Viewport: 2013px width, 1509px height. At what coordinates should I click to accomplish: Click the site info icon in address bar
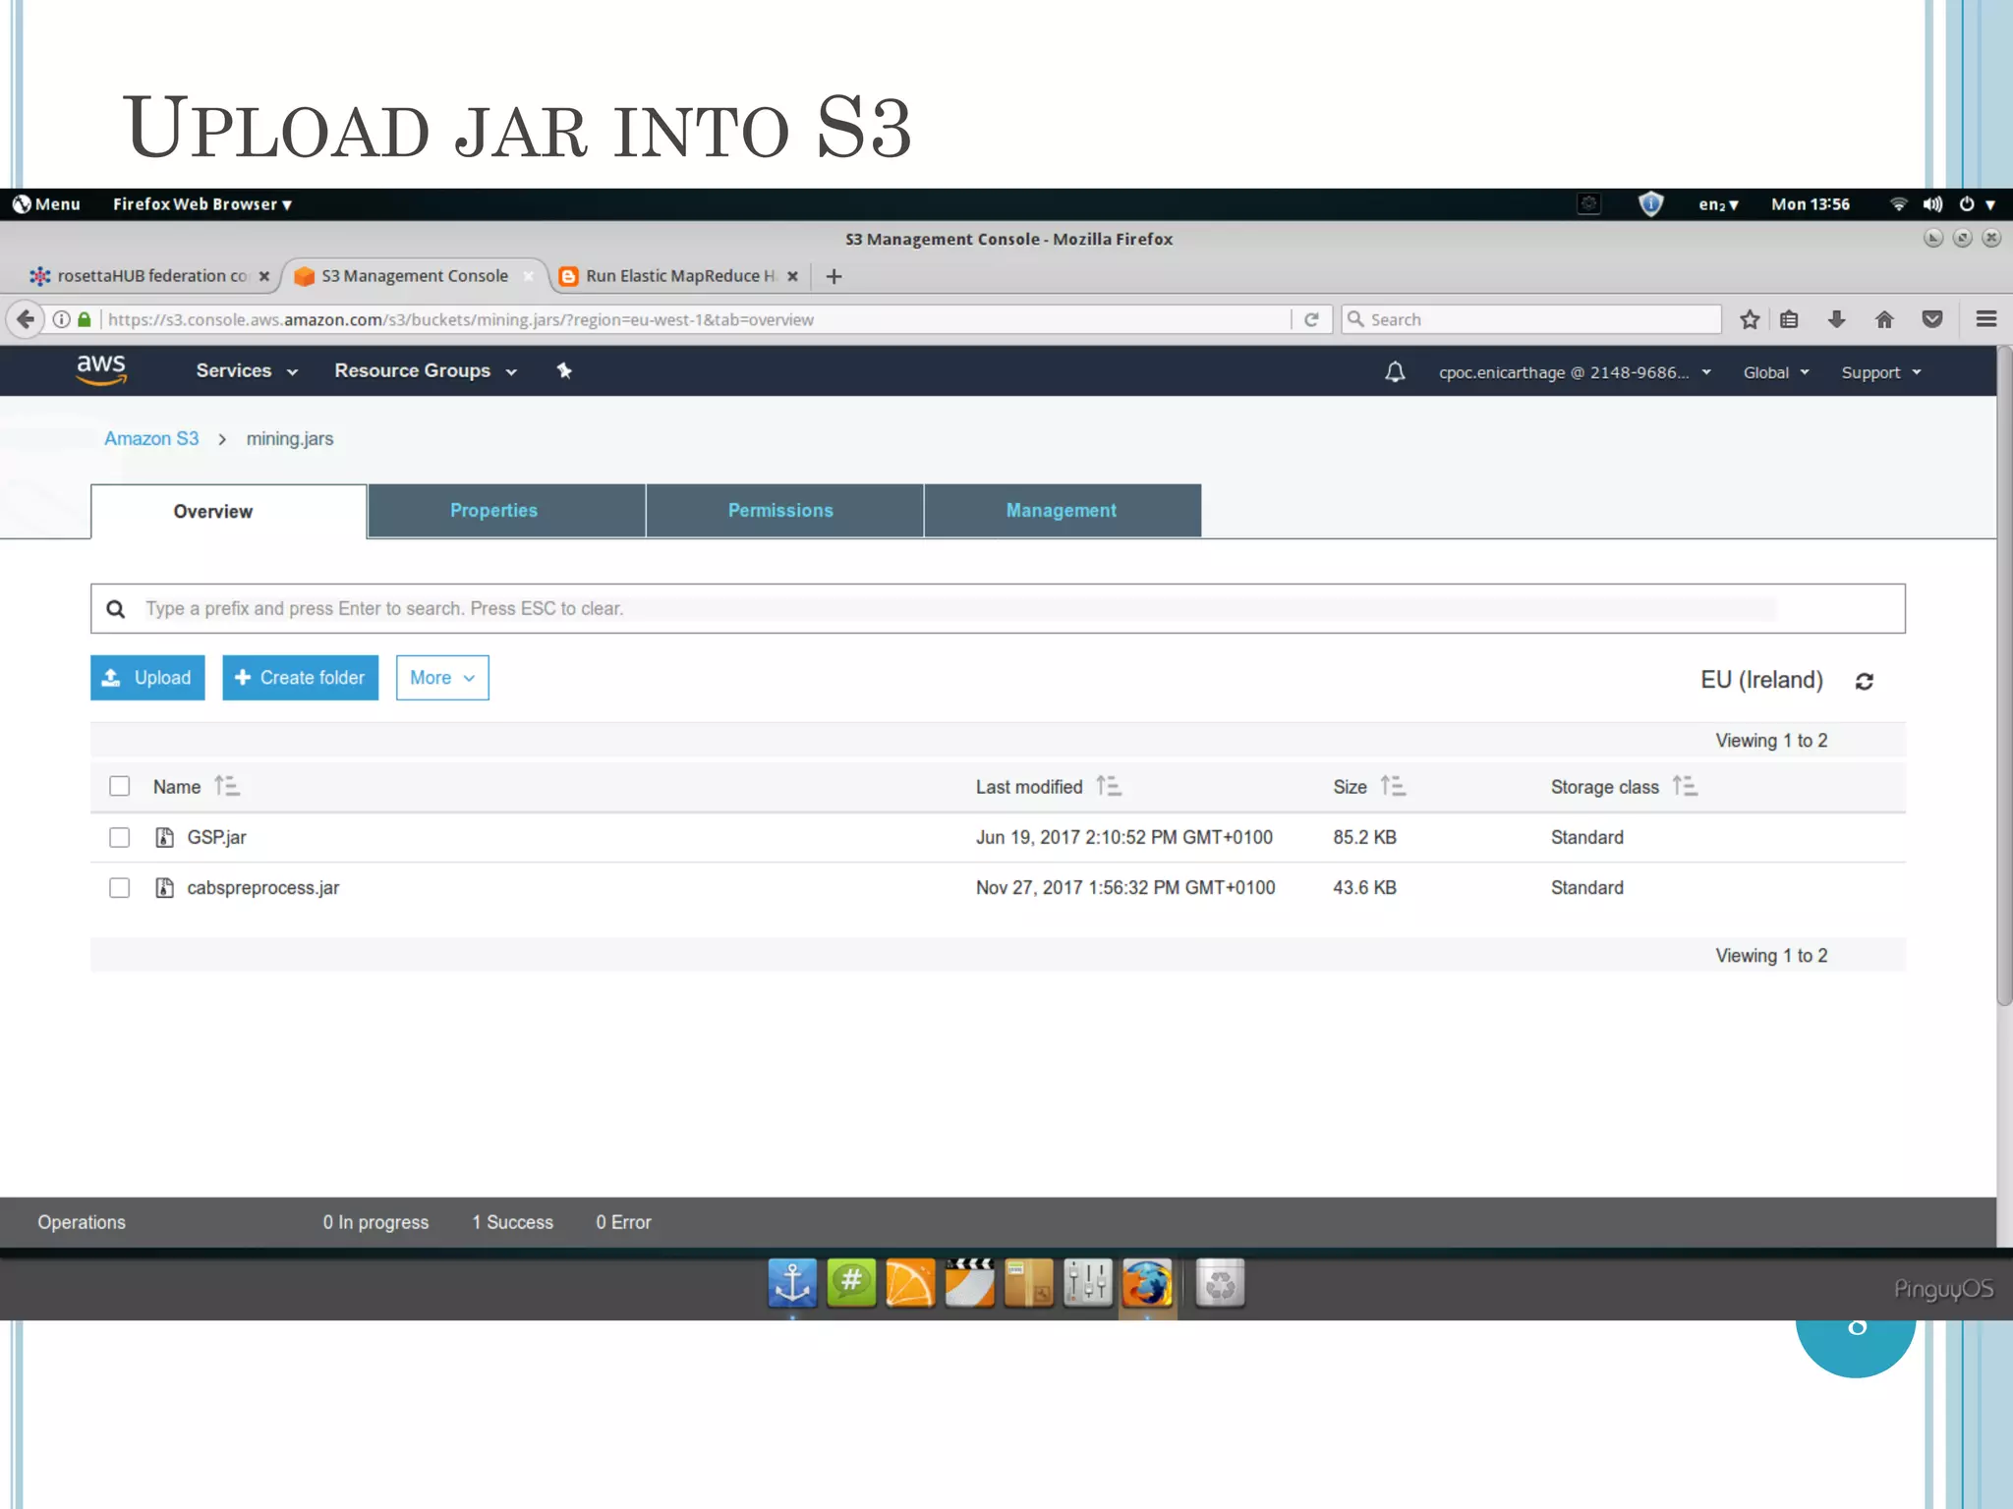point(61,319)
